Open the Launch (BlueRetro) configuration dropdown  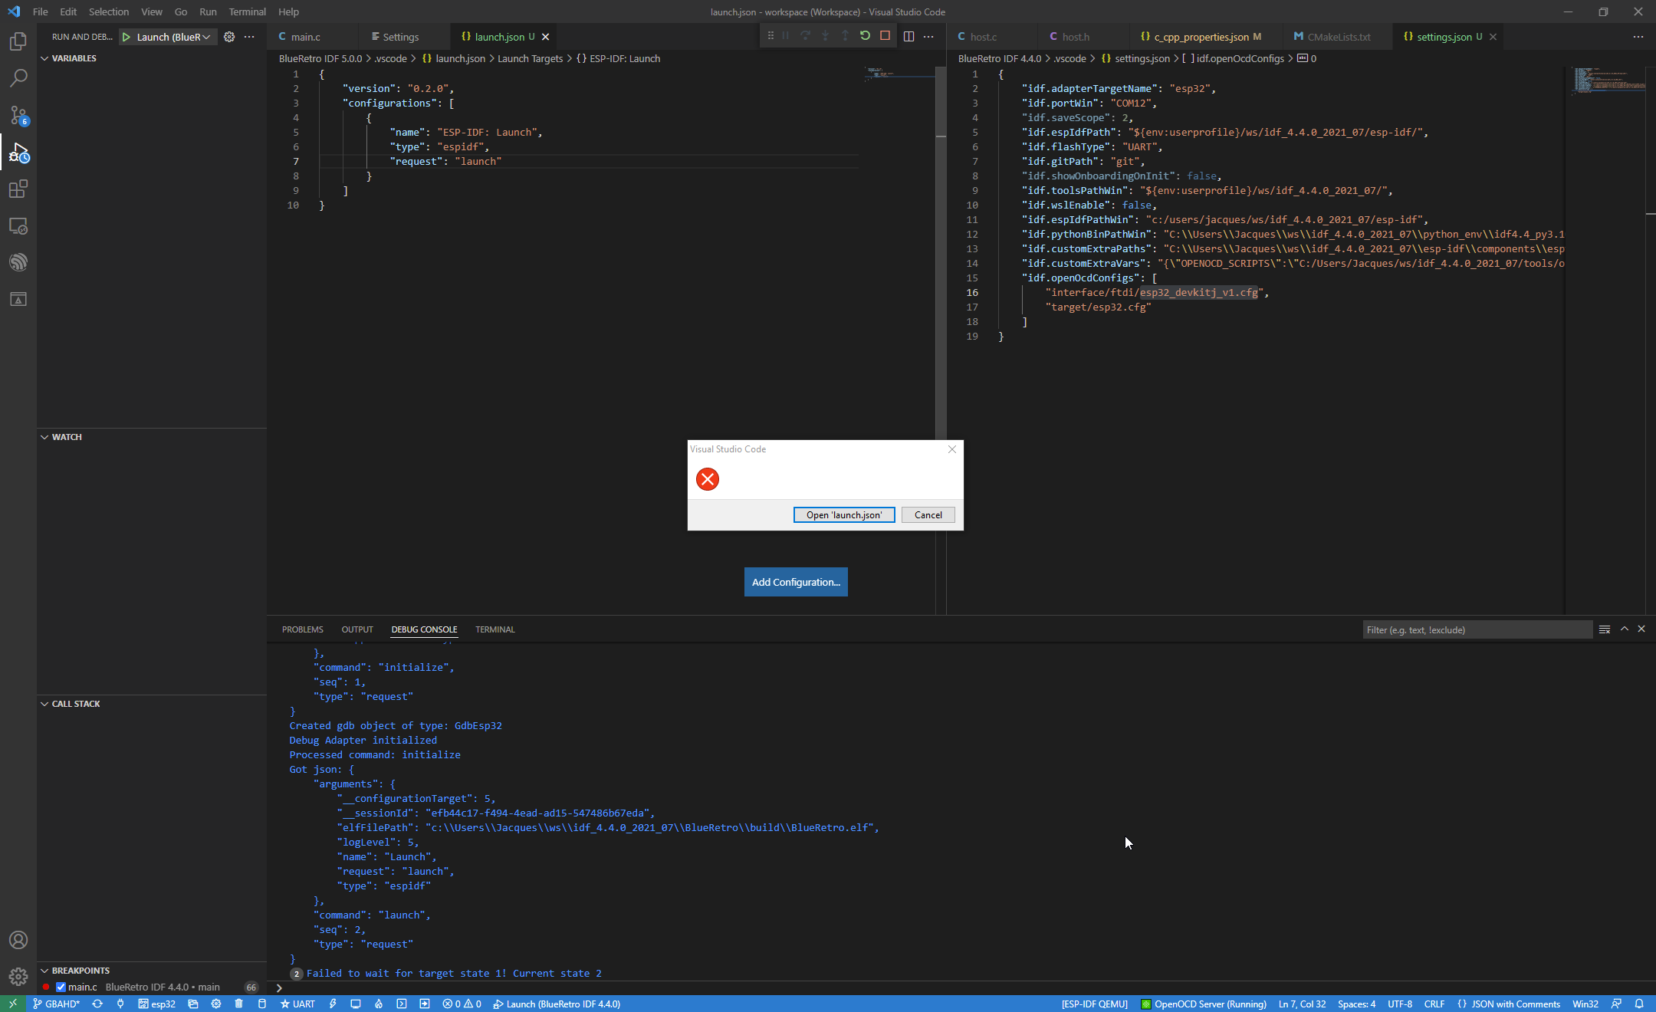[167, 36]
